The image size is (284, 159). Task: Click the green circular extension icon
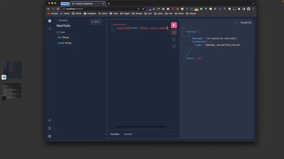[x=201, y=9]
